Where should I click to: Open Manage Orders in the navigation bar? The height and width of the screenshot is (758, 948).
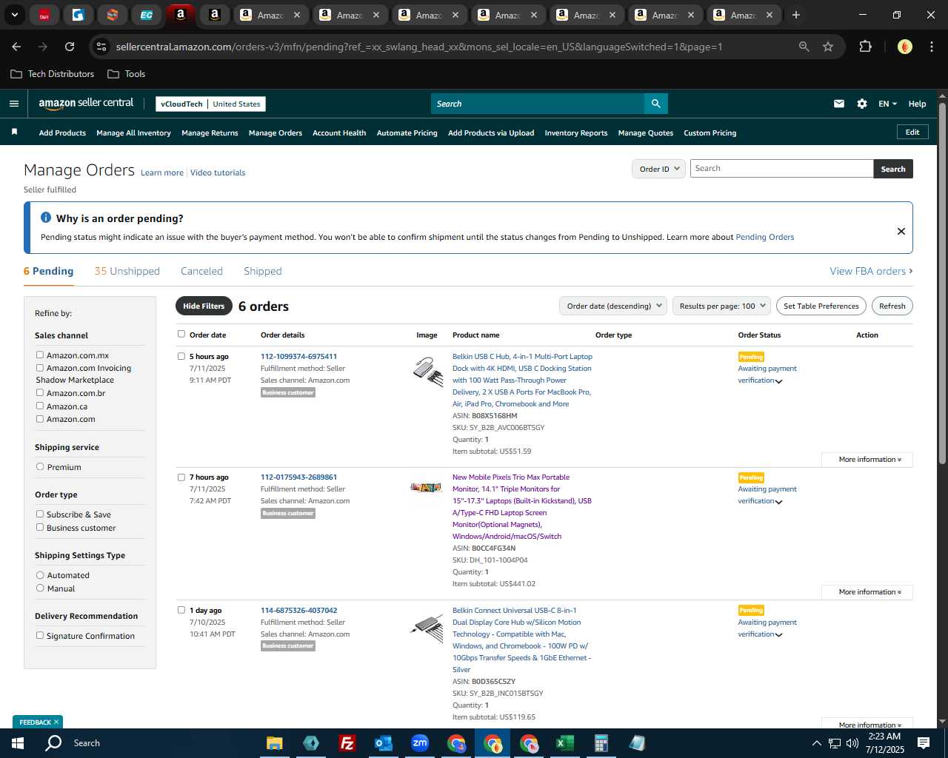point(276,133)
